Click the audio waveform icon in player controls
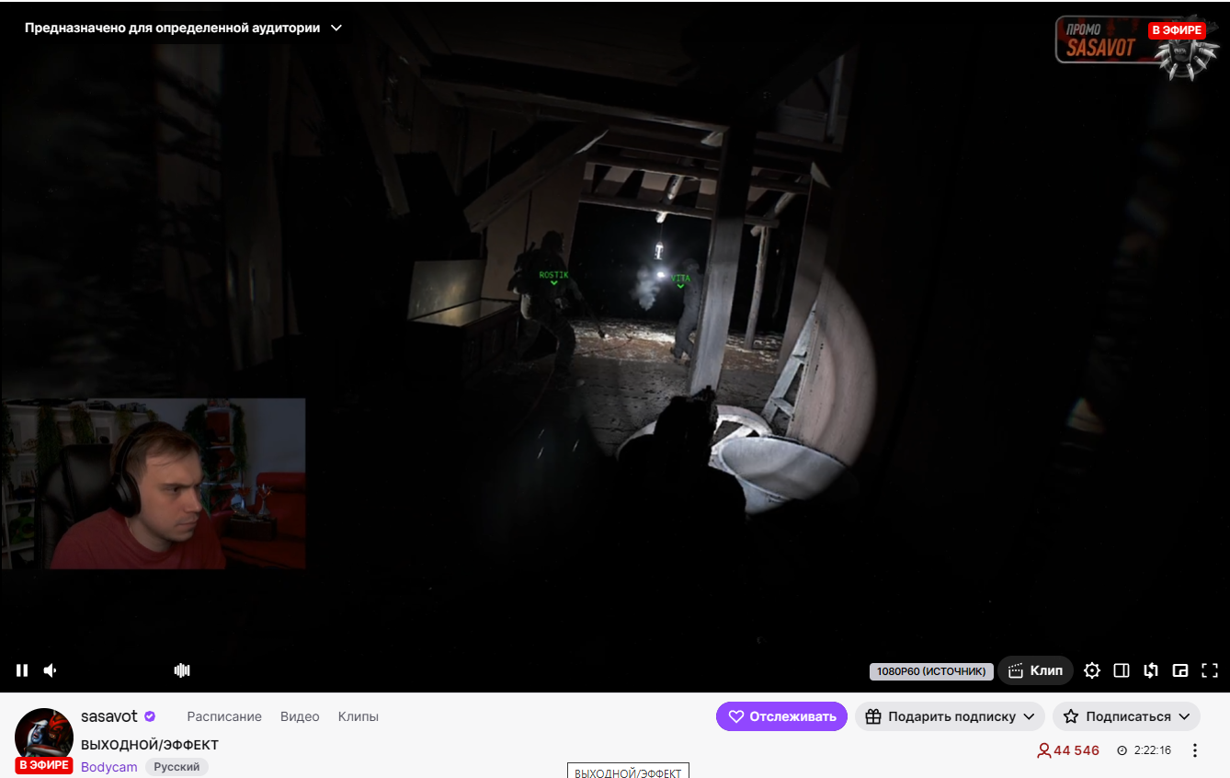This screenshot has height=778, width=1230. click(182, 670)
